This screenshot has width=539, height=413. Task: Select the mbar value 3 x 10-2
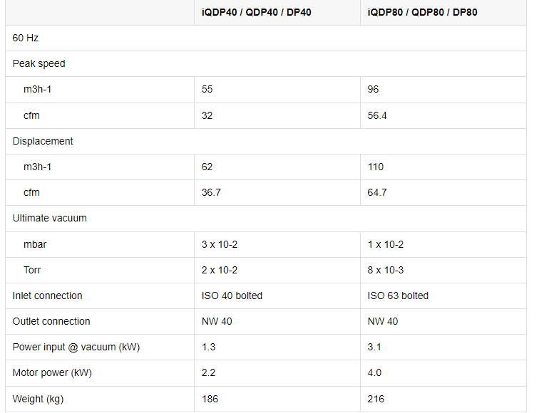[x=220, y=244]
